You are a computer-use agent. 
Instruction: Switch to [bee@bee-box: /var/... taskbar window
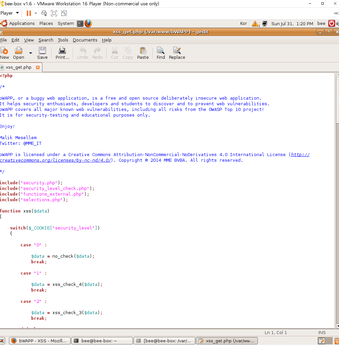(x=164, y=341)
